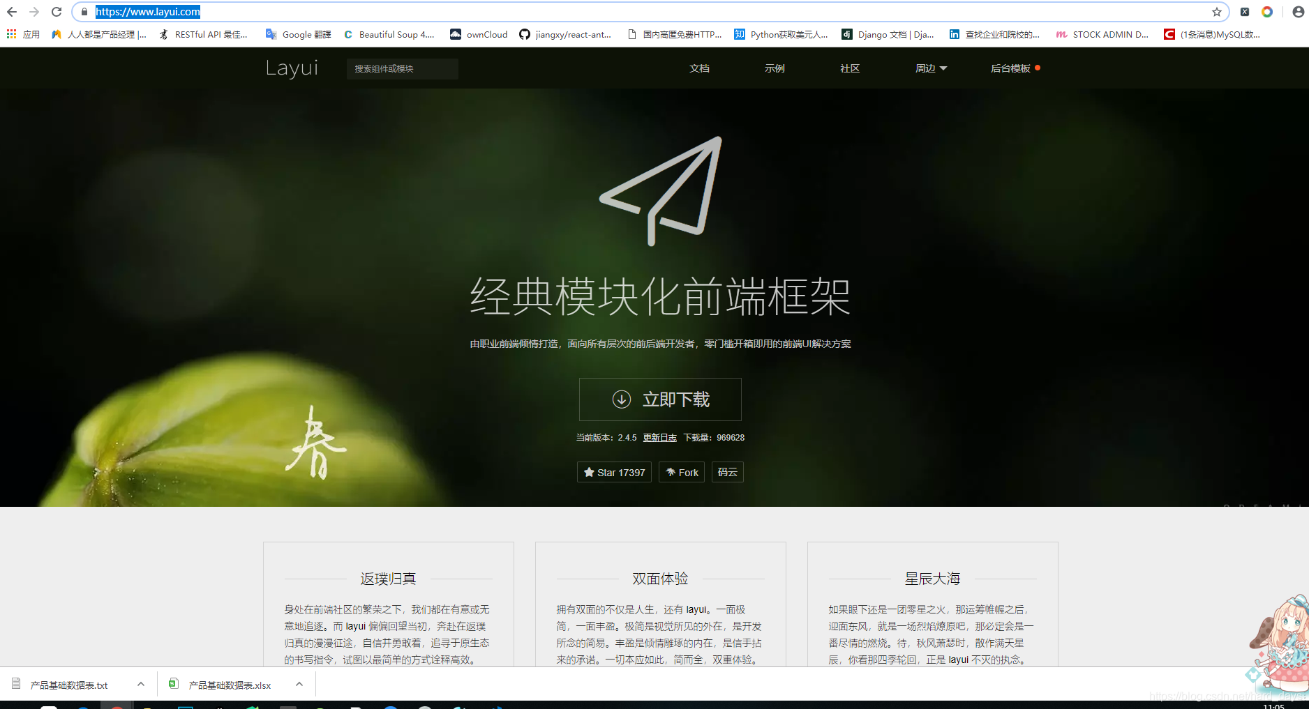Open the Python获取美元 bookmark
Viewport: 1309px width, 709px height.
coord(781,34)
